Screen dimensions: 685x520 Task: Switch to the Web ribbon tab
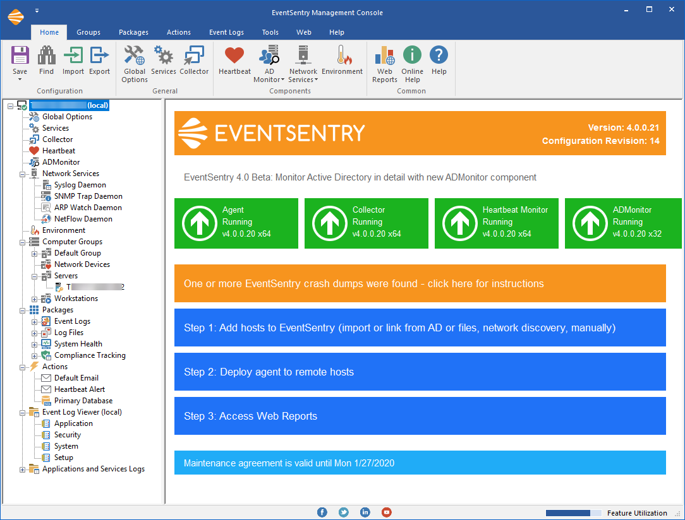click(303, 32)
